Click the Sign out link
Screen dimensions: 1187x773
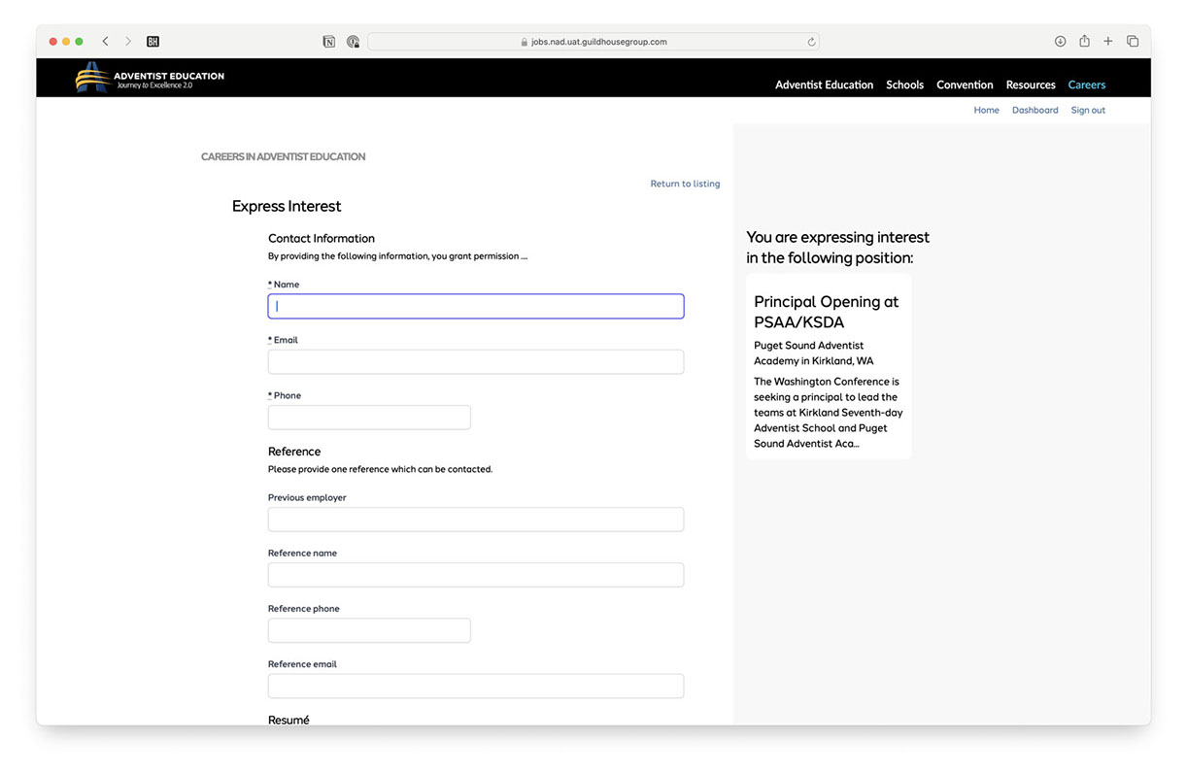click(1088, 111)
